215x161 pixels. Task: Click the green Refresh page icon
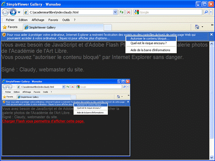122,12
